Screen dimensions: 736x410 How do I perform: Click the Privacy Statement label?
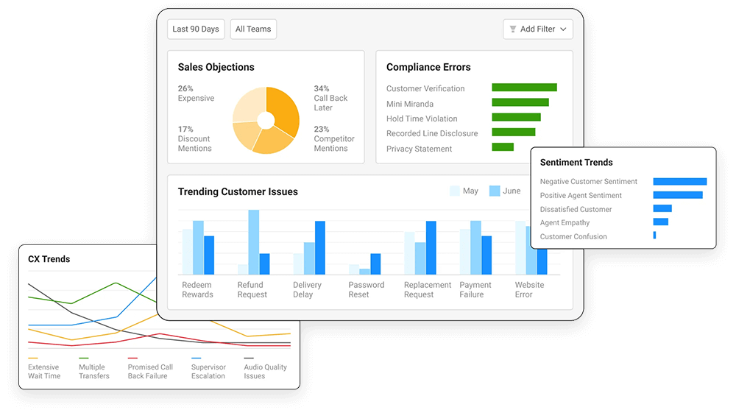coord(419,149)
